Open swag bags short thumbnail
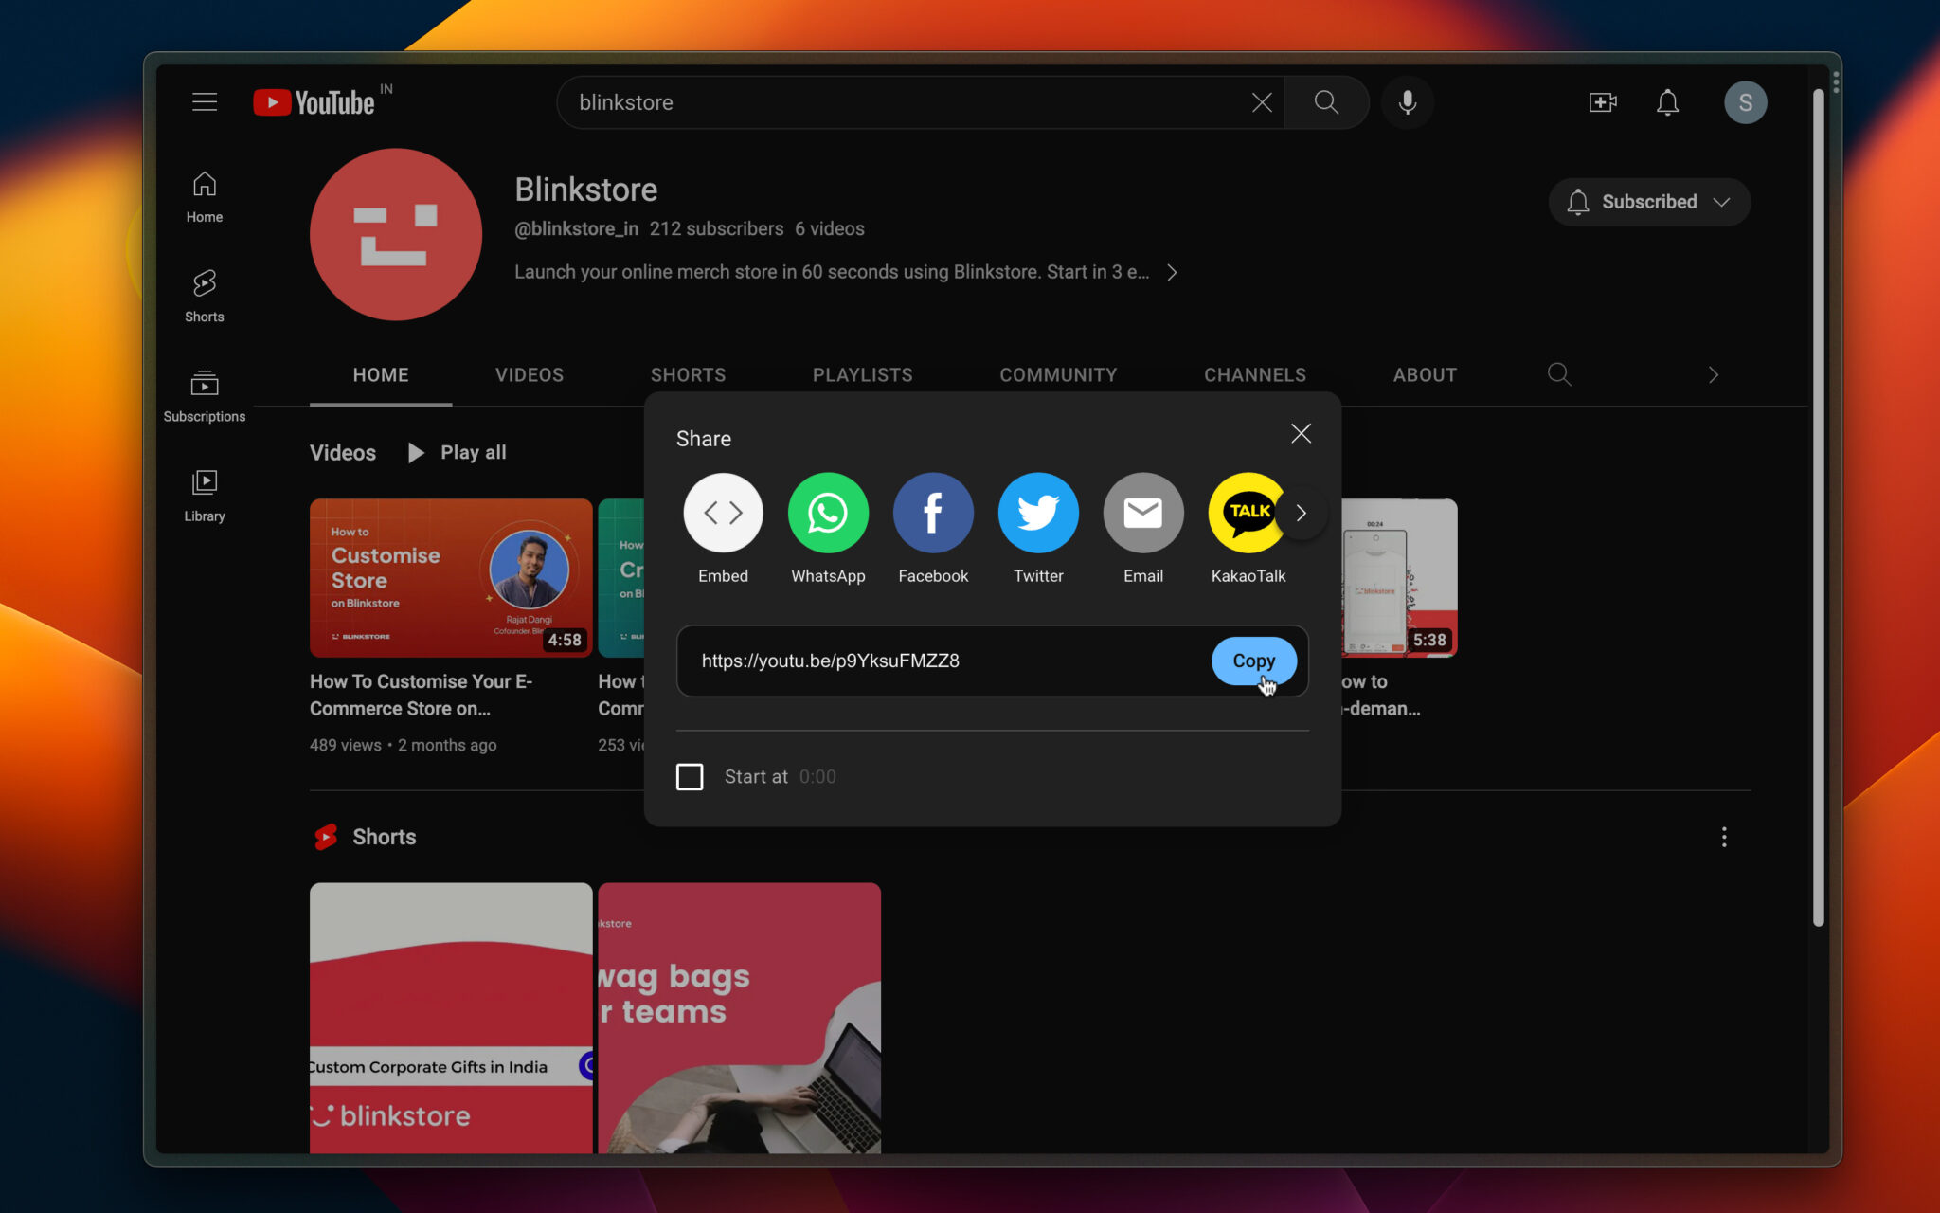This screenshot has width=1940, height=1213. 740,1018
